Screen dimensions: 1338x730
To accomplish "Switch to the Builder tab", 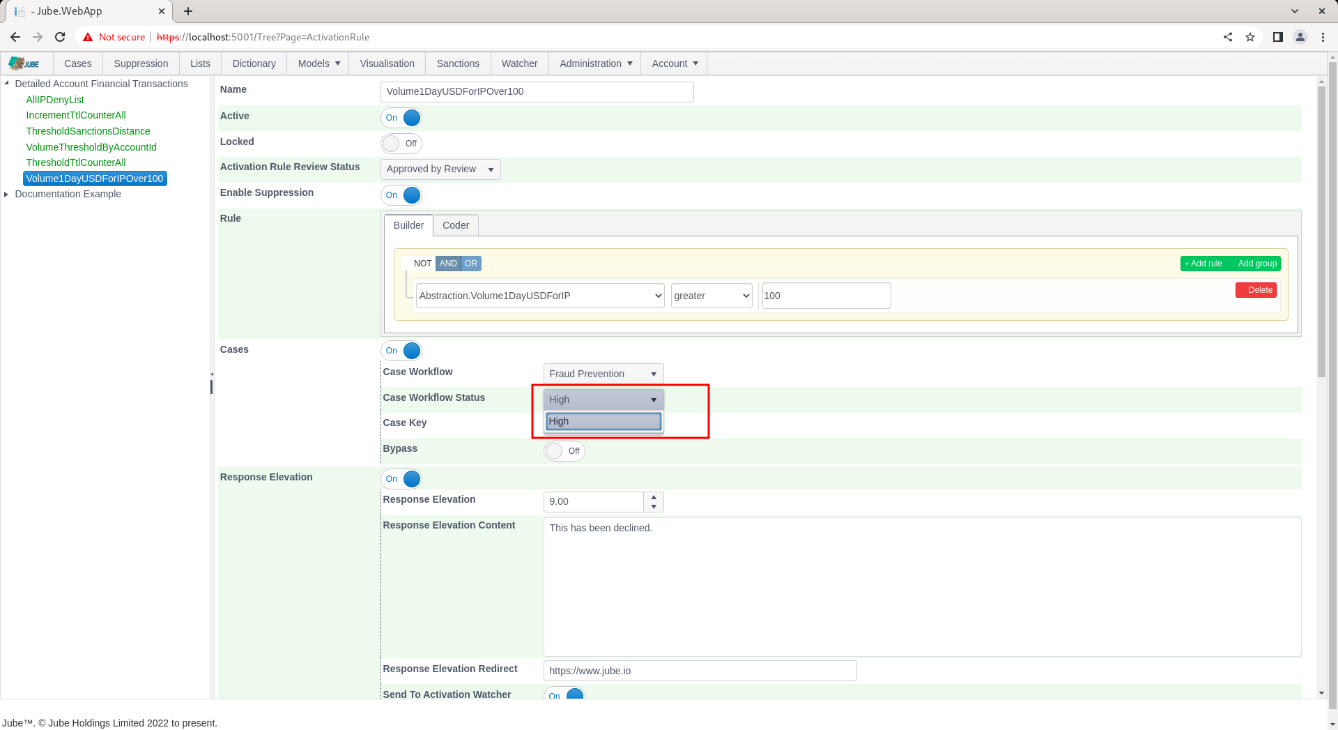I will [x=408, y=225].
